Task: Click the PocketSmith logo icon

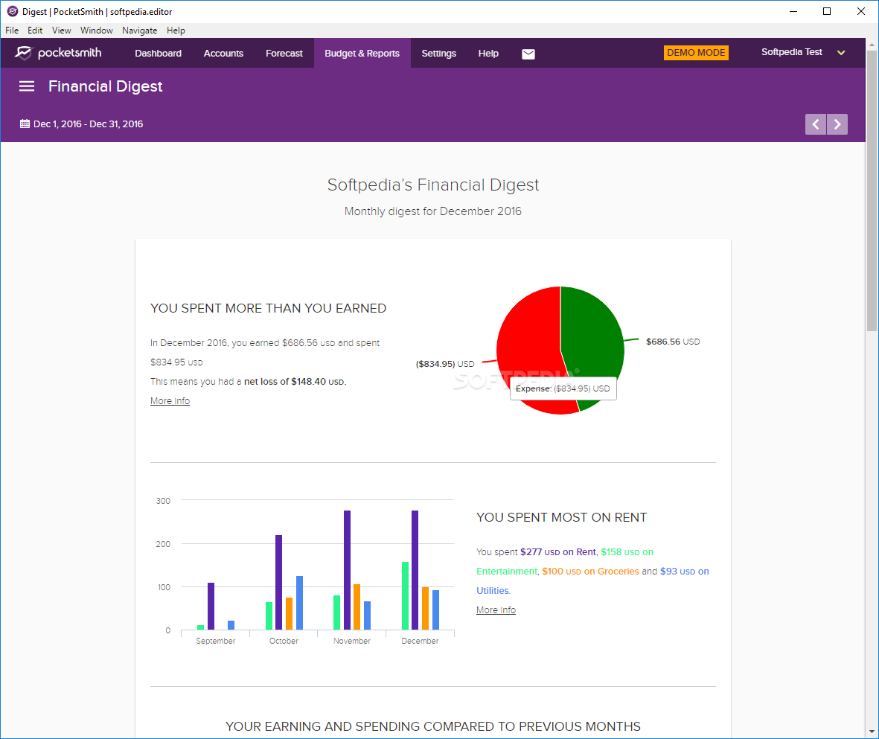Action: pyautogui.click(x=24, y=53)
